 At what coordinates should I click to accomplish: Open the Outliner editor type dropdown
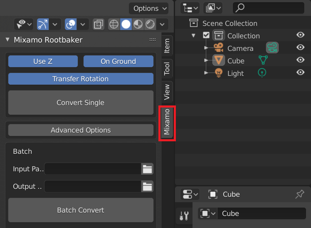[x=190, y=8]
